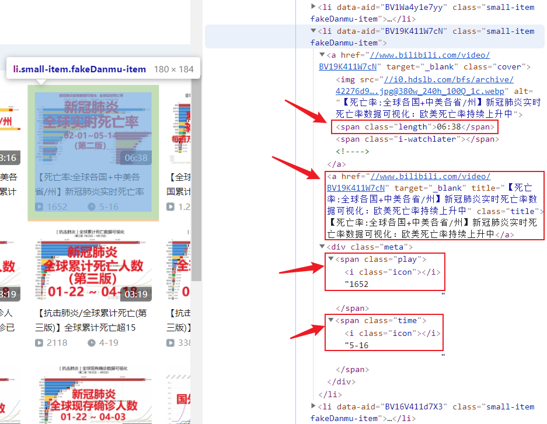The width and height of the screenshot is (547, 424).
Task: Click the 03:19 duration badge on 第三版 thumbnail
Action: pyautogui.click(x=136, y=294)
